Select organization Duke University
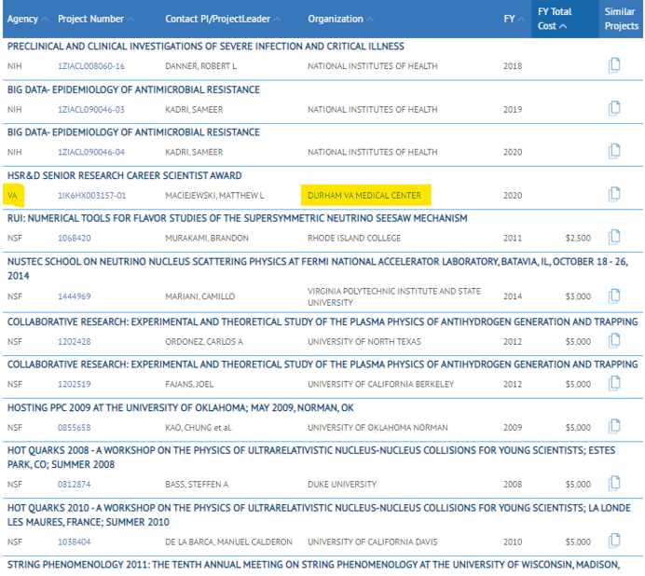Viewport: 645px width, 576px height. coord(342,485)
